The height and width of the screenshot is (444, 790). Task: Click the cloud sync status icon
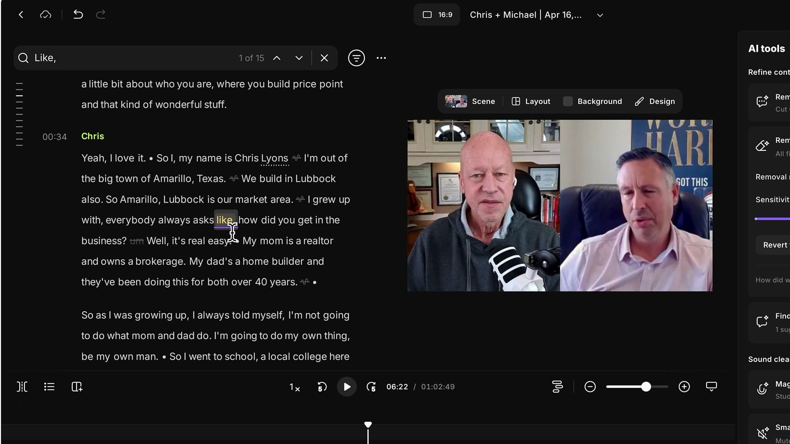click(45, 15)
